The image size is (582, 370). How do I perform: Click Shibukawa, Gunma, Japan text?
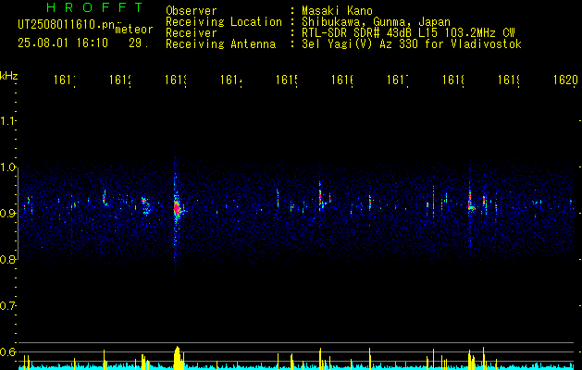coord(376,22)
